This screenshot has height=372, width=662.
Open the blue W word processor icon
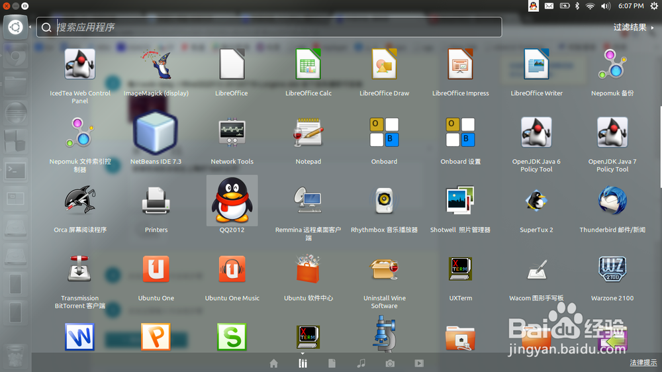coord(80,337)
